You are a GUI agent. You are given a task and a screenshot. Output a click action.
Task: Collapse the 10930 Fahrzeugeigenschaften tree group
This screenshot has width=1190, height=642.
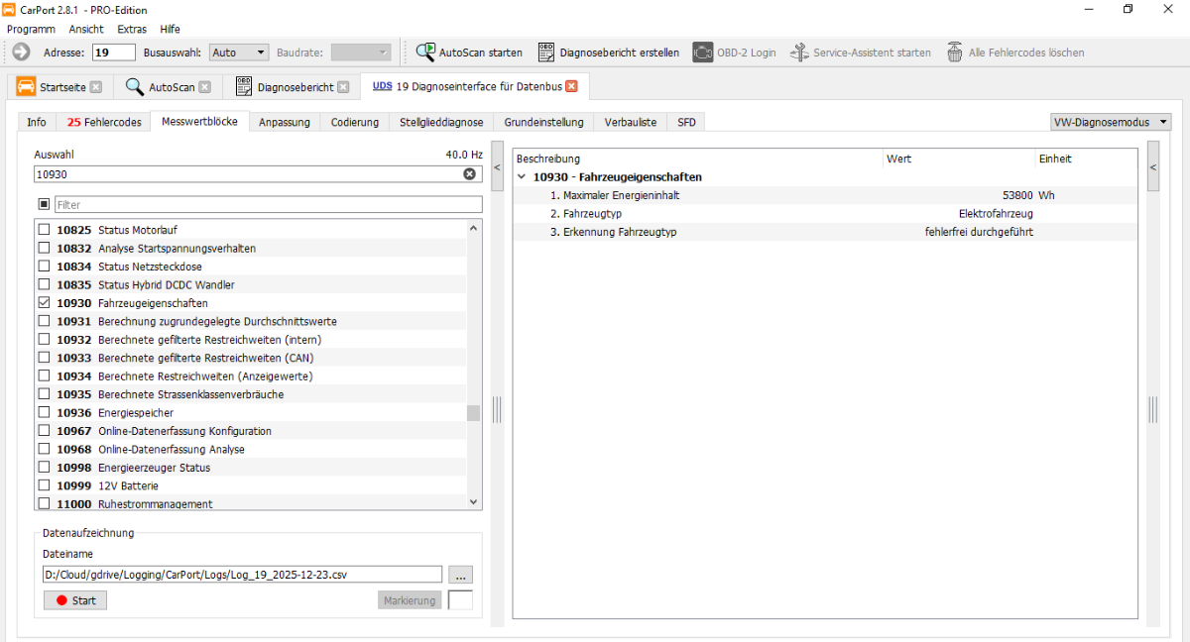click(x=522, y=177)
